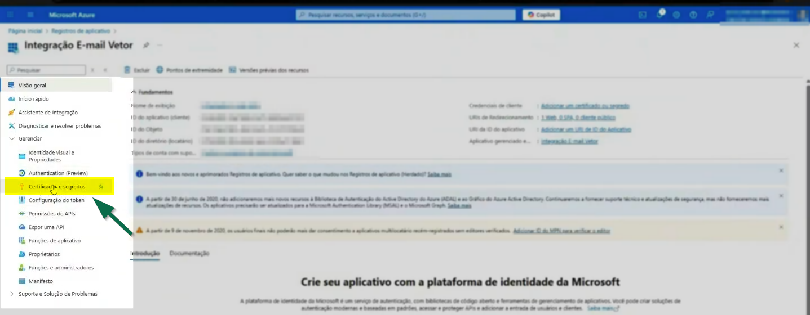Click the Authentication (Preview) sidebar icon

click(x=22, y=173)
